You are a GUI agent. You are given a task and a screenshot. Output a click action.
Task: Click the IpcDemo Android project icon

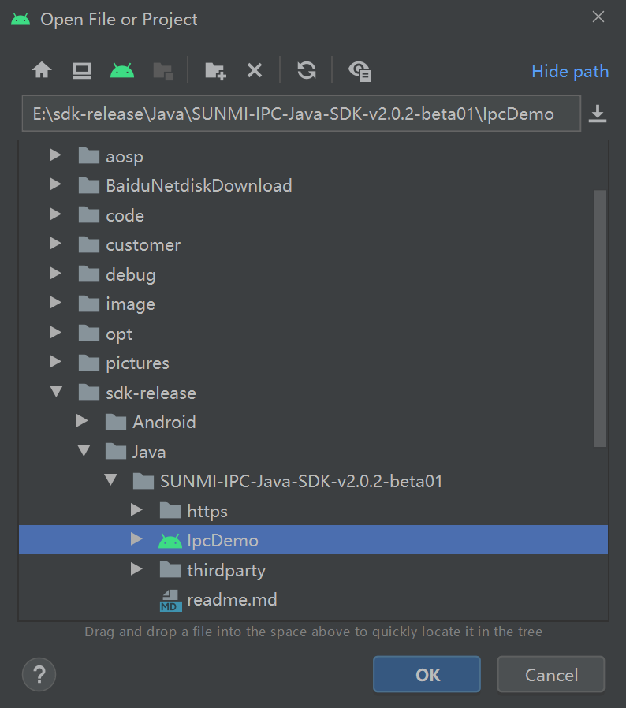170,540
